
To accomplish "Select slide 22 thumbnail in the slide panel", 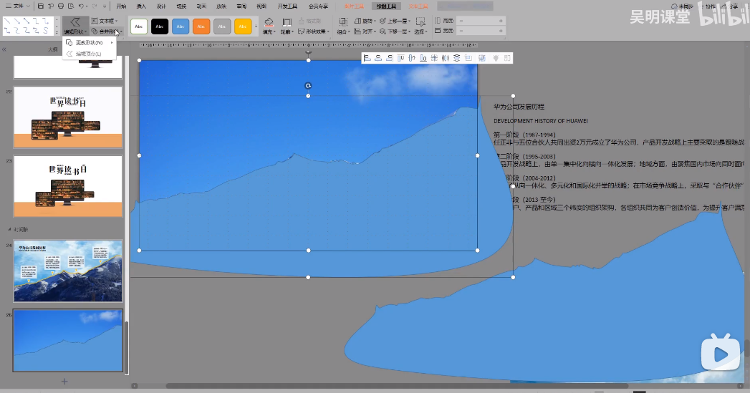I will (x=68, y=117).
